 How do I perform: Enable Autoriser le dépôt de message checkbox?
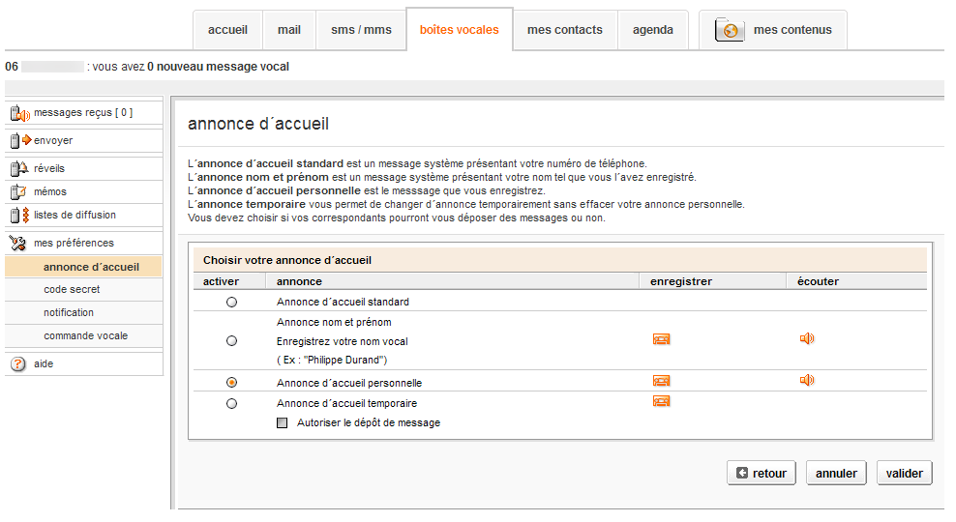click(283, 423)
